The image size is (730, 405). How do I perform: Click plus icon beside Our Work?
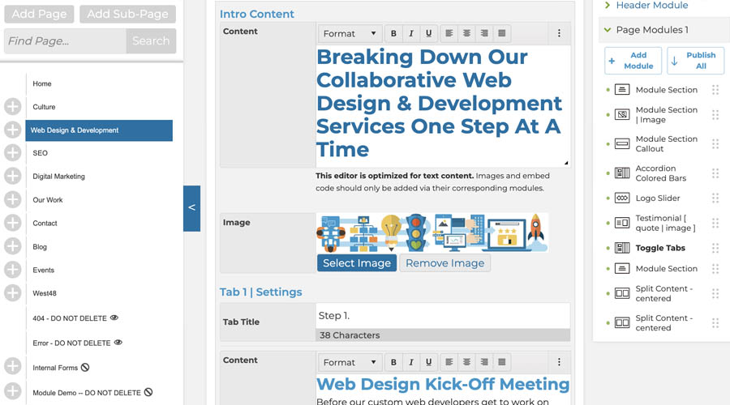click(x=12, y=199)
